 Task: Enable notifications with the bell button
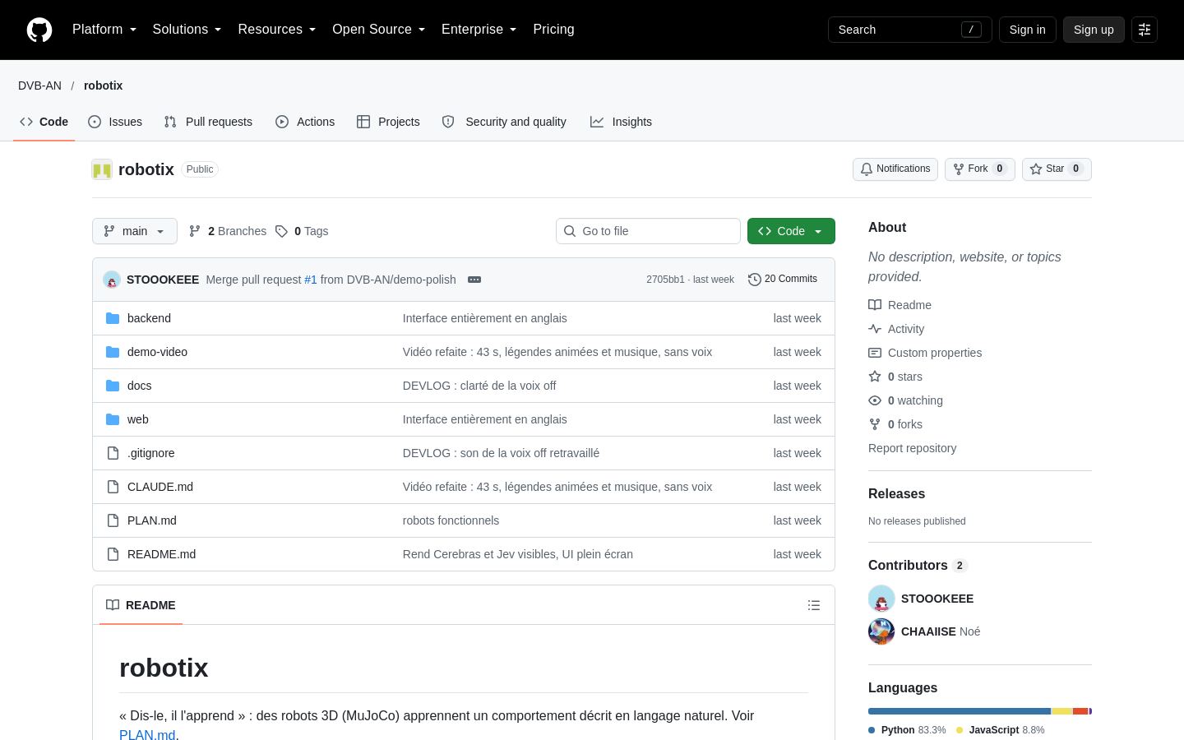click(x=895, y=169)
